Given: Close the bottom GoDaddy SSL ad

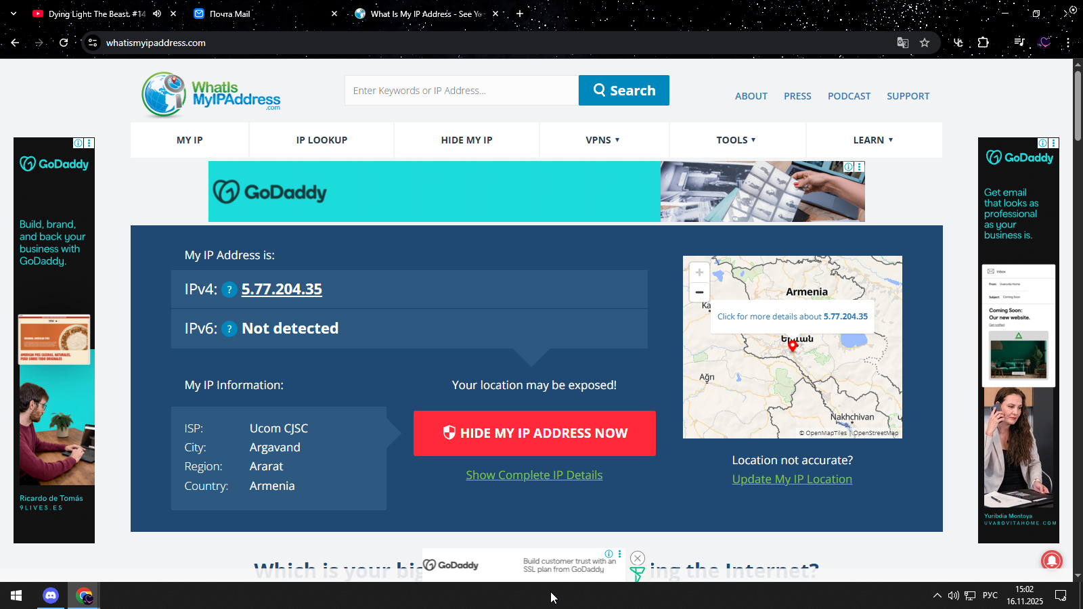Looking at the screenshot, I should [x=638, y=558].
